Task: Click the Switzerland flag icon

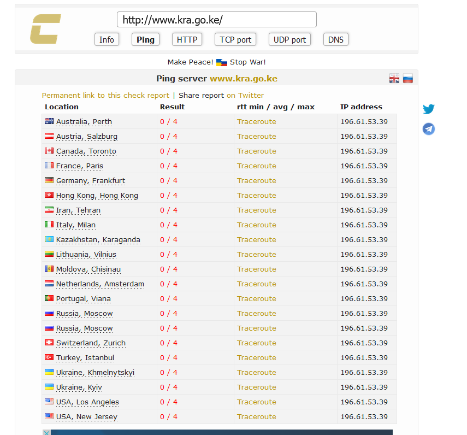Action: click(49, 342)
